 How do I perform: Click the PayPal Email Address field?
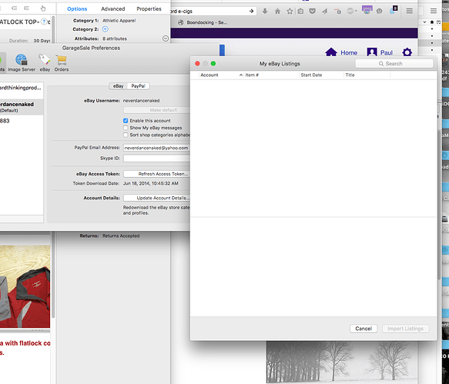pyautogui.click(x=156, y=148)
